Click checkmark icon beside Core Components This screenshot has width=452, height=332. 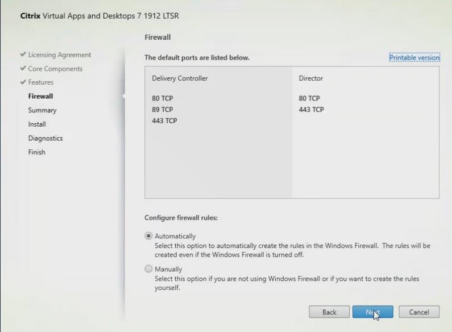(x=23, y=69)
